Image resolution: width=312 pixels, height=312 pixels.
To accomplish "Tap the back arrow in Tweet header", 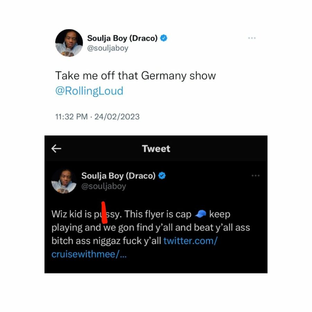I will pos(56,148).
